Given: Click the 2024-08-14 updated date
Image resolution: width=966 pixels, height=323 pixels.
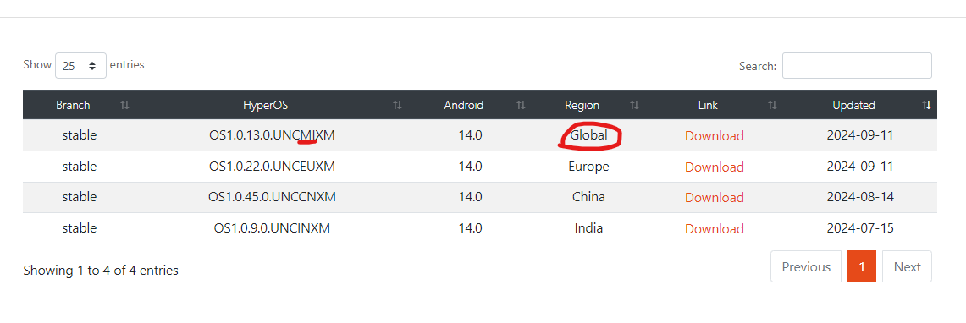Looking at the screenshot, I should tap(860, 197).
